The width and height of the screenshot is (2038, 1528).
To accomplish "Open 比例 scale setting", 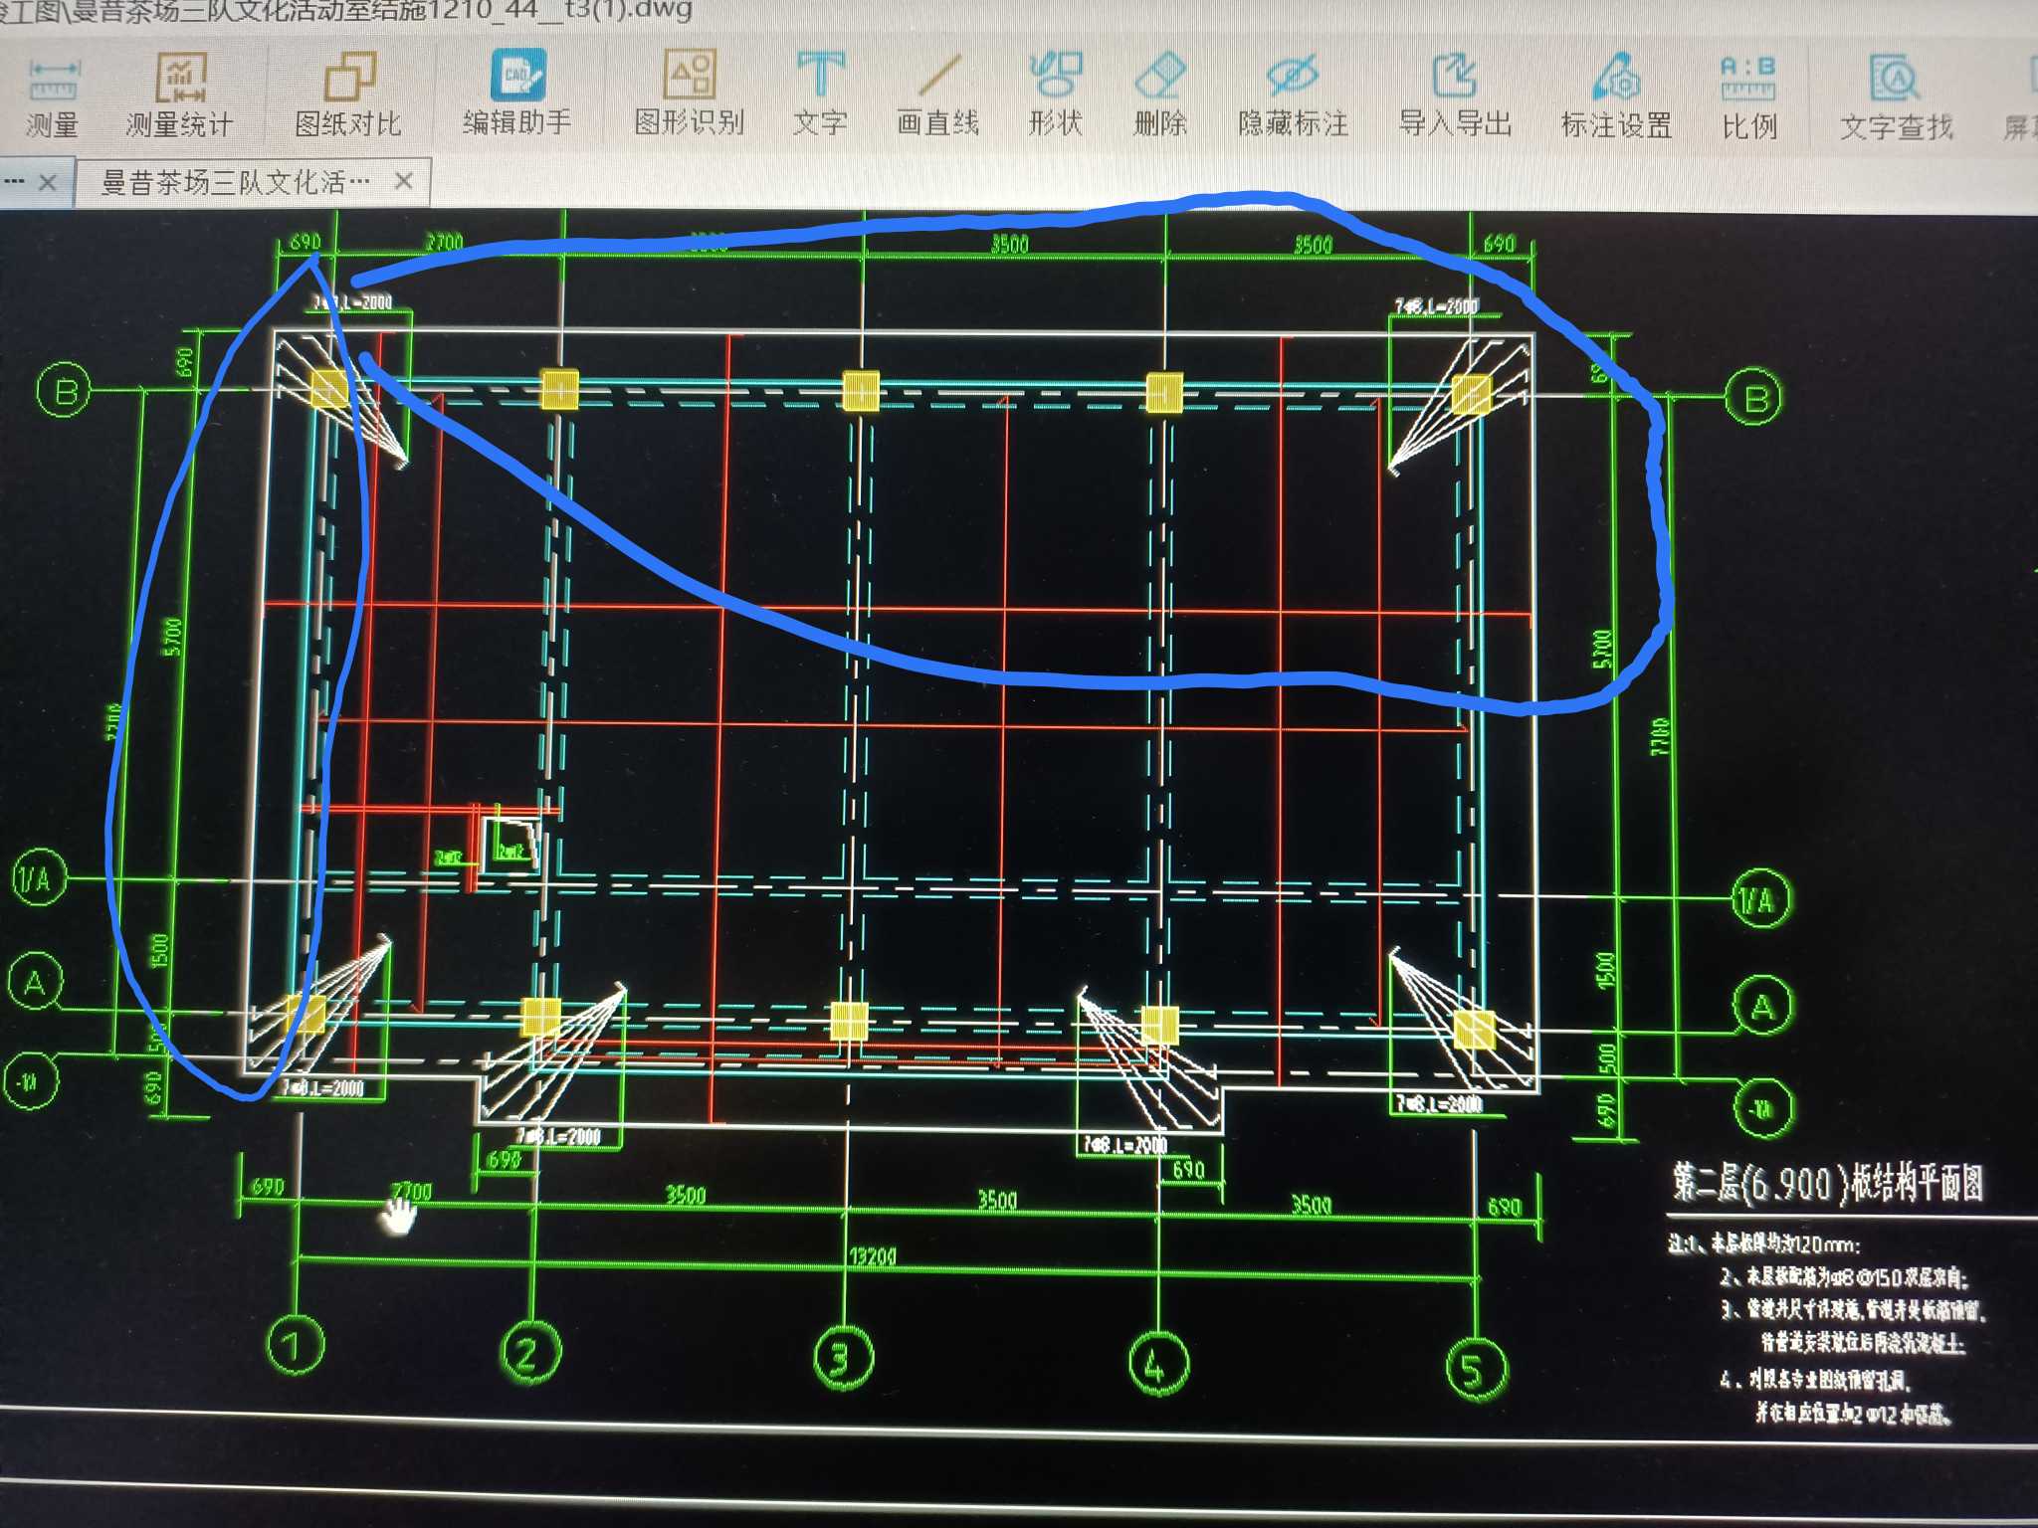I will (1748, 98).
